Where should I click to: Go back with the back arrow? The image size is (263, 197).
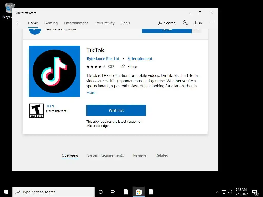(18, 23)
